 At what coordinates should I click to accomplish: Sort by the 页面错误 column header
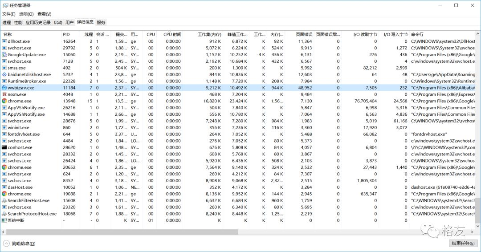[x=299, y=34]
